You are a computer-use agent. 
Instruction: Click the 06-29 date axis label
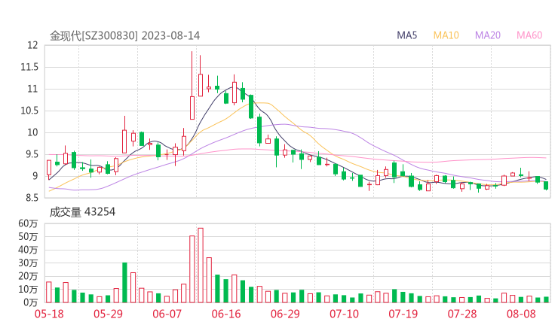click(x=285, y=314)
